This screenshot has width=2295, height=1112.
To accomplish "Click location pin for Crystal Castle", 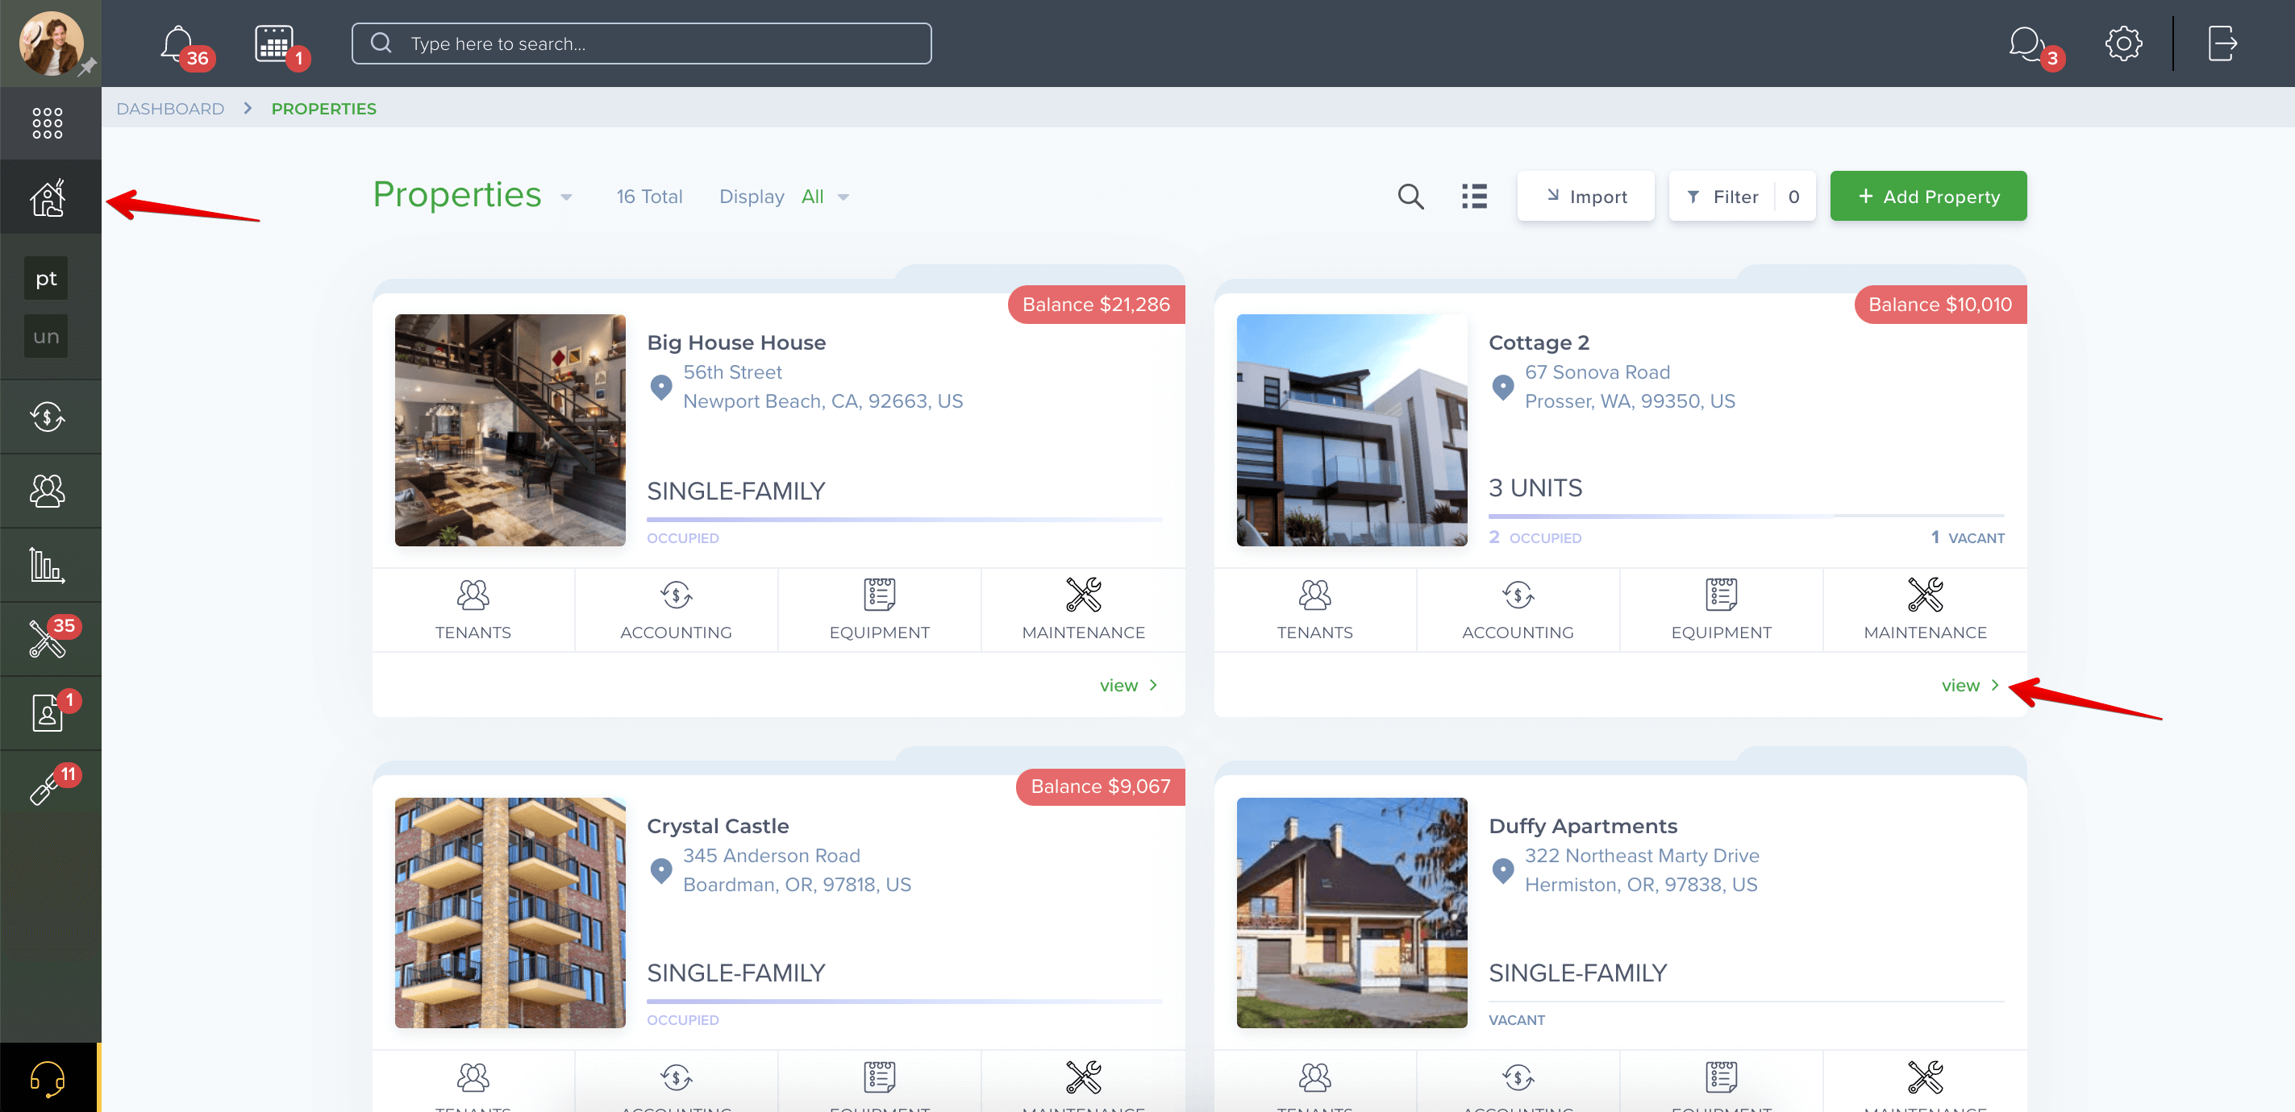I will click(661, 869).
